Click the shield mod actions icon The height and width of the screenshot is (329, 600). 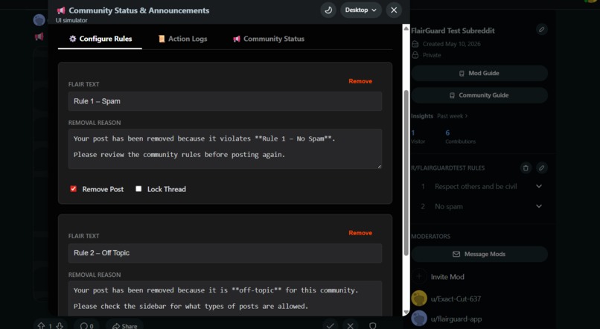click(372, 325)
